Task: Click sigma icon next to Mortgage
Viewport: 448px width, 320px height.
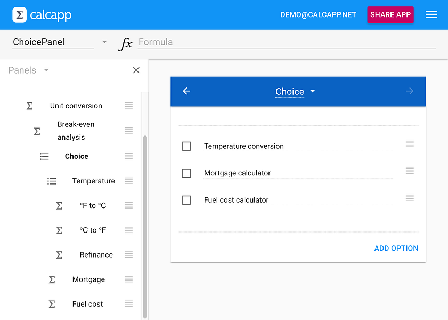Action: click(x=52, y=279)
